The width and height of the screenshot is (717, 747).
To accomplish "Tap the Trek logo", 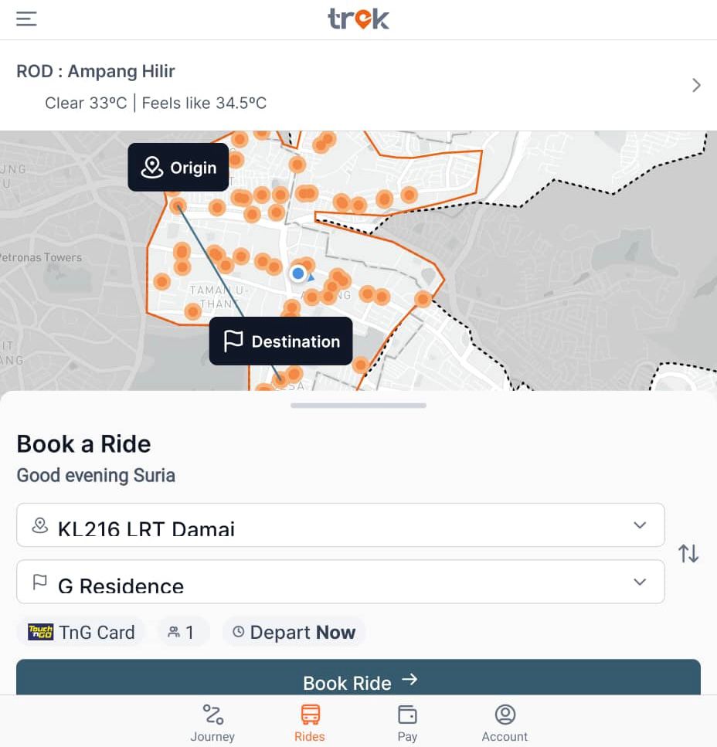I will (358, 19).
